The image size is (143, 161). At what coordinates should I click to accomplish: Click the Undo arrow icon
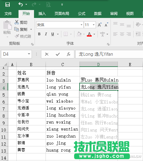click(x=21, y=5)
